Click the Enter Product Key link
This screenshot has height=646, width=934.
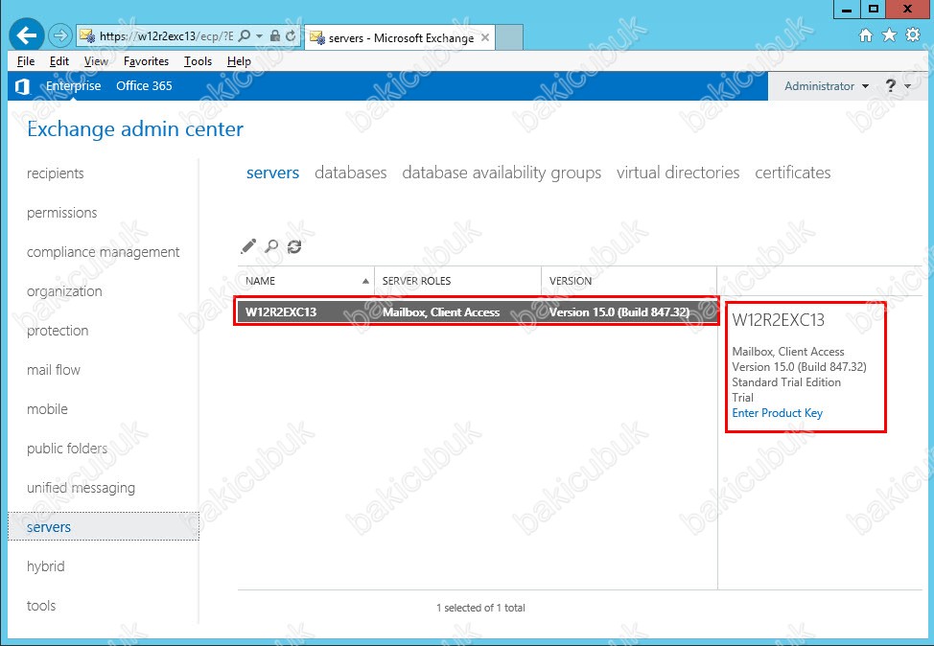point(778,412)
